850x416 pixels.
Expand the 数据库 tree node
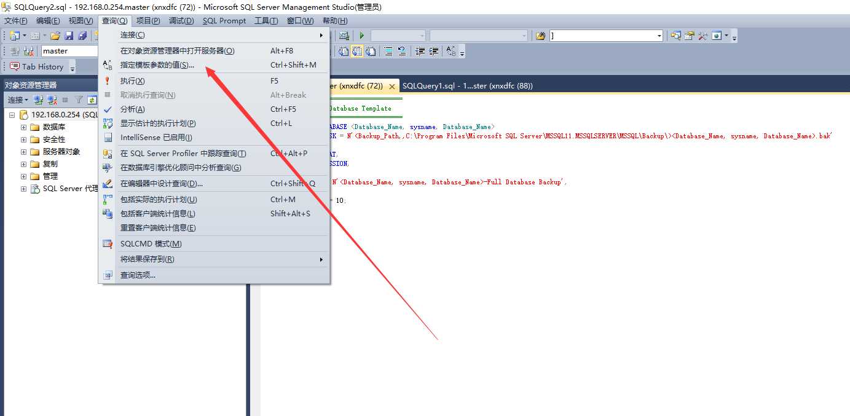(x=24, y=127)
